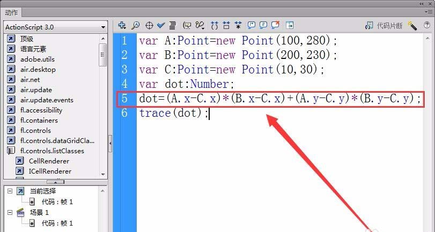Select the air.net package
Viewport: 435px width, 232px height.
click(x=30, y=80)
